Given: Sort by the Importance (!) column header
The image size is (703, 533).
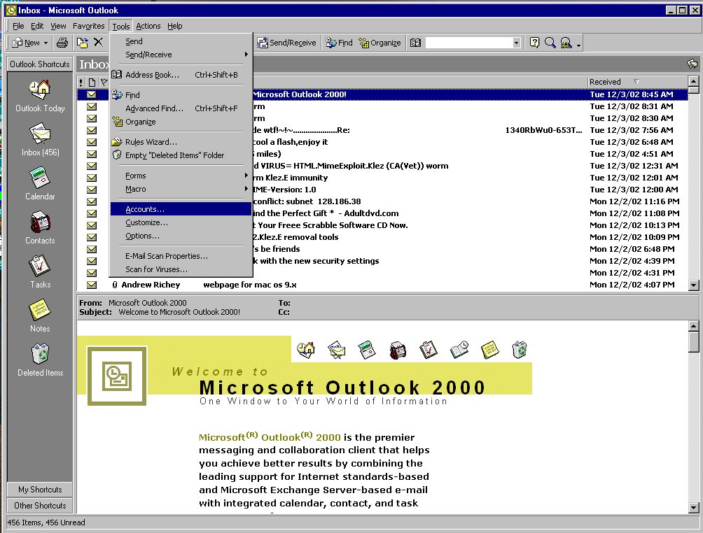Looking at the screenshot, I should pos(81,82).
